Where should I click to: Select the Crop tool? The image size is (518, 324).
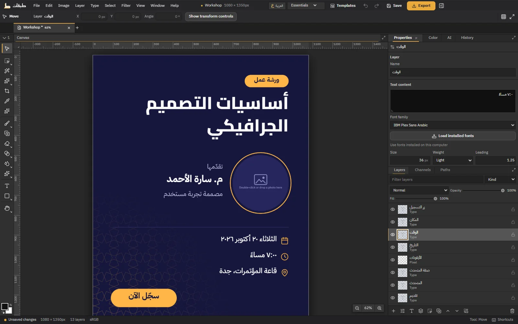[7, 91]
